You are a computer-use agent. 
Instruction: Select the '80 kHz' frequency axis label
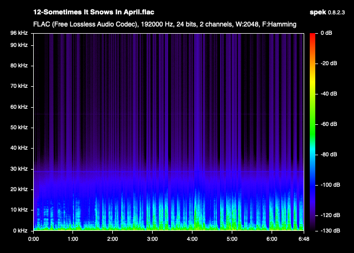coord(19,66)
